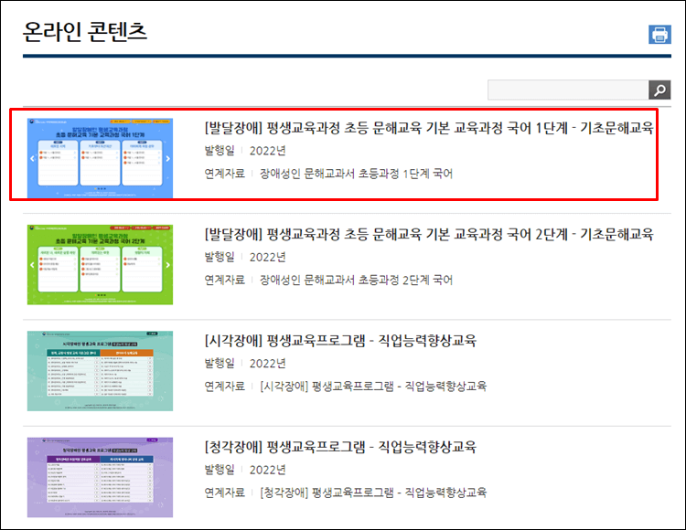This screenshot has width=686, height=530.
Task: Click the magnifier search button
Action: point(659,90)
